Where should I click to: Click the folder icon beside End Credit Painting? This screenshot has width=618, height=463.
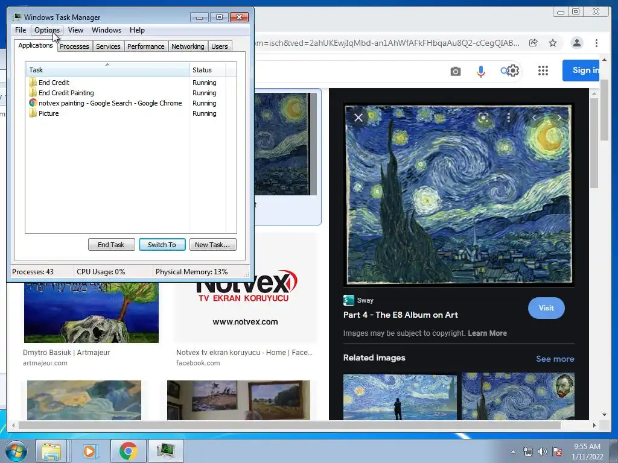coord(33,92)
